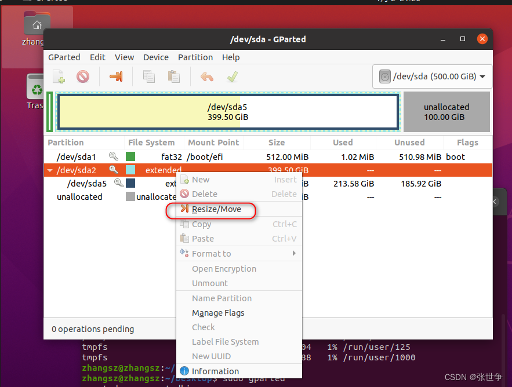Click the File System column header
Screen dimensions: 512x387
point(154,143)
